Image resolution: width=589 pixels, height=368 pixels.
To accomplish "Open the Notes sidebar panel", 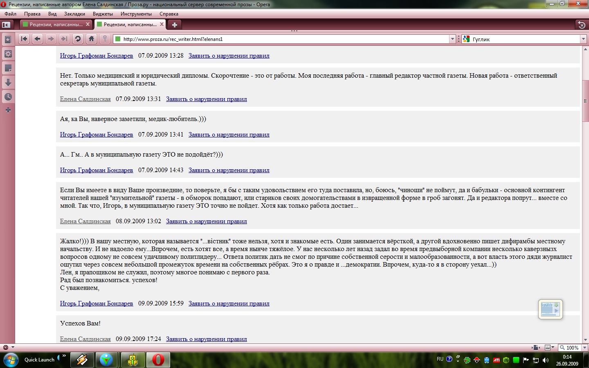I will click(8, 68).
